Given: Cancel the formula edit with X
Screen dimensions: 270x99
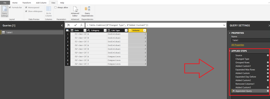Looking at the screenshot, I should (69, 25).
